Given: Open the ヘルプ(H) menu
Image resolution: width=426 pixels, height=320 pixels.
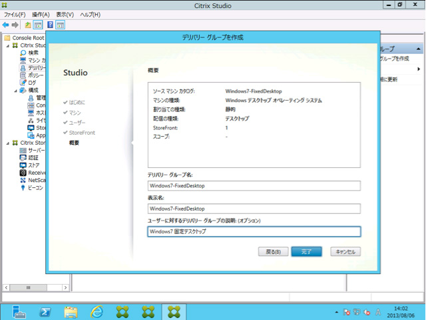Looking at the screenshot, I should pos(91,15).
